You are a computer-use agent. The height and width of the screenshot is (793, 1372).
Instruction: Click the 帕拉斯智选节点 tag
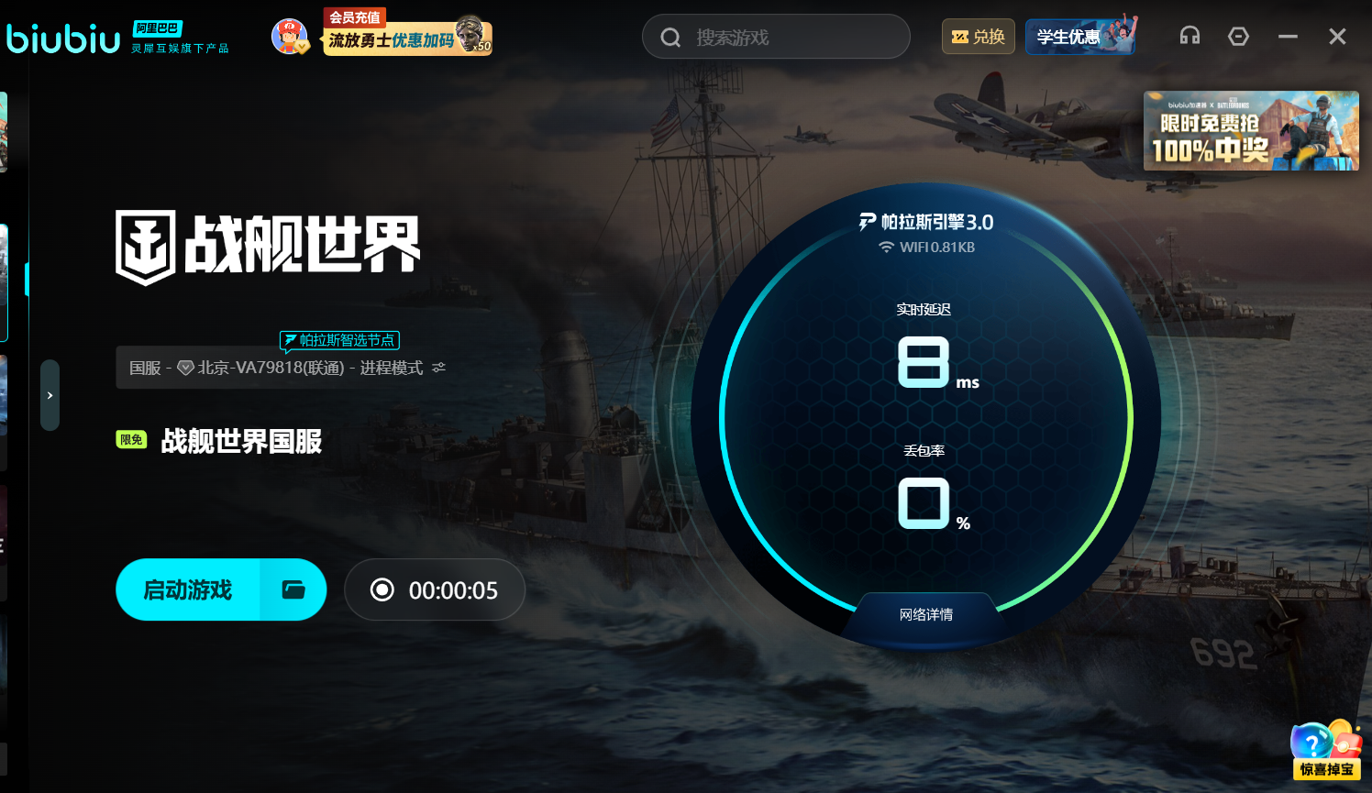point(339,340)
